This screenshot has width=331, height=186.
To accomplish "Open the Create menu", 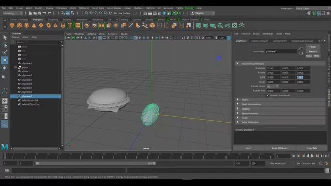I will click(19, 8).
